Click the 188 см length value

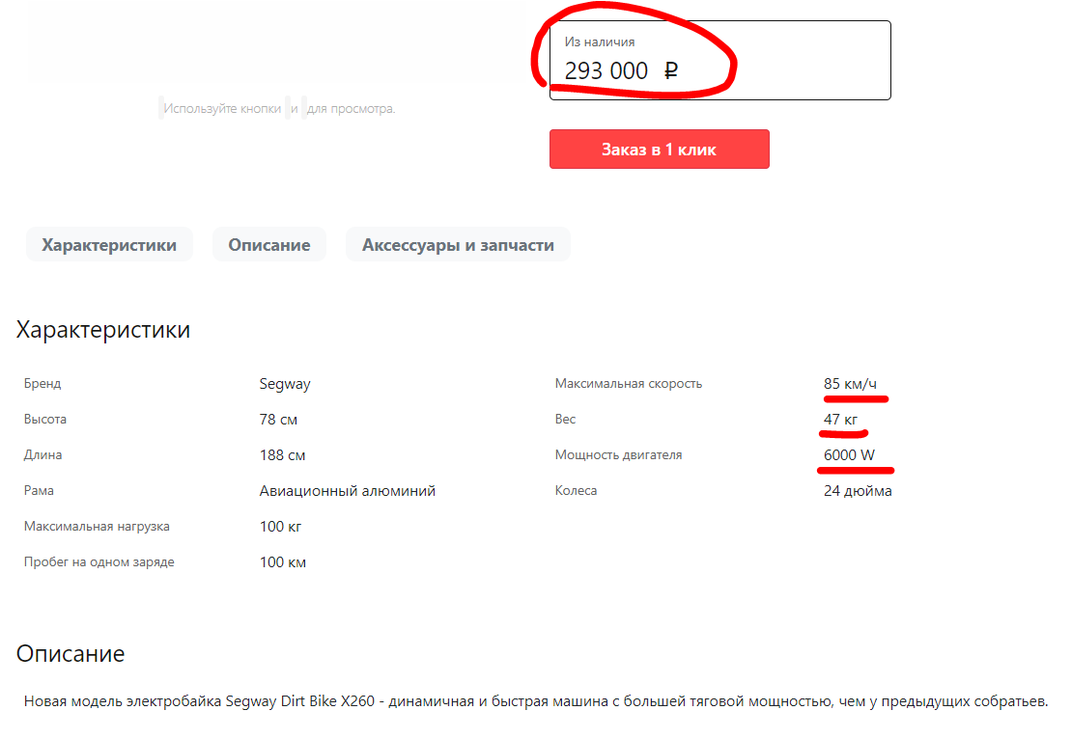click(x=282, y=455)
